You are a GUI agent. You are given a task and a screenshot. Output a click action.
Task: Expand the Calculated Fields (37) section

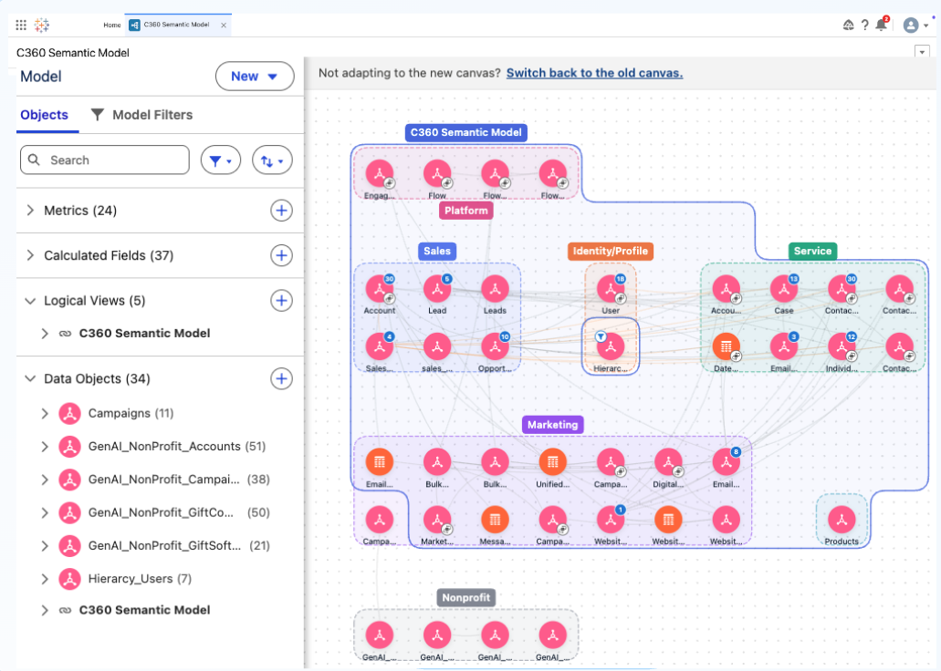tap(30, 255)
